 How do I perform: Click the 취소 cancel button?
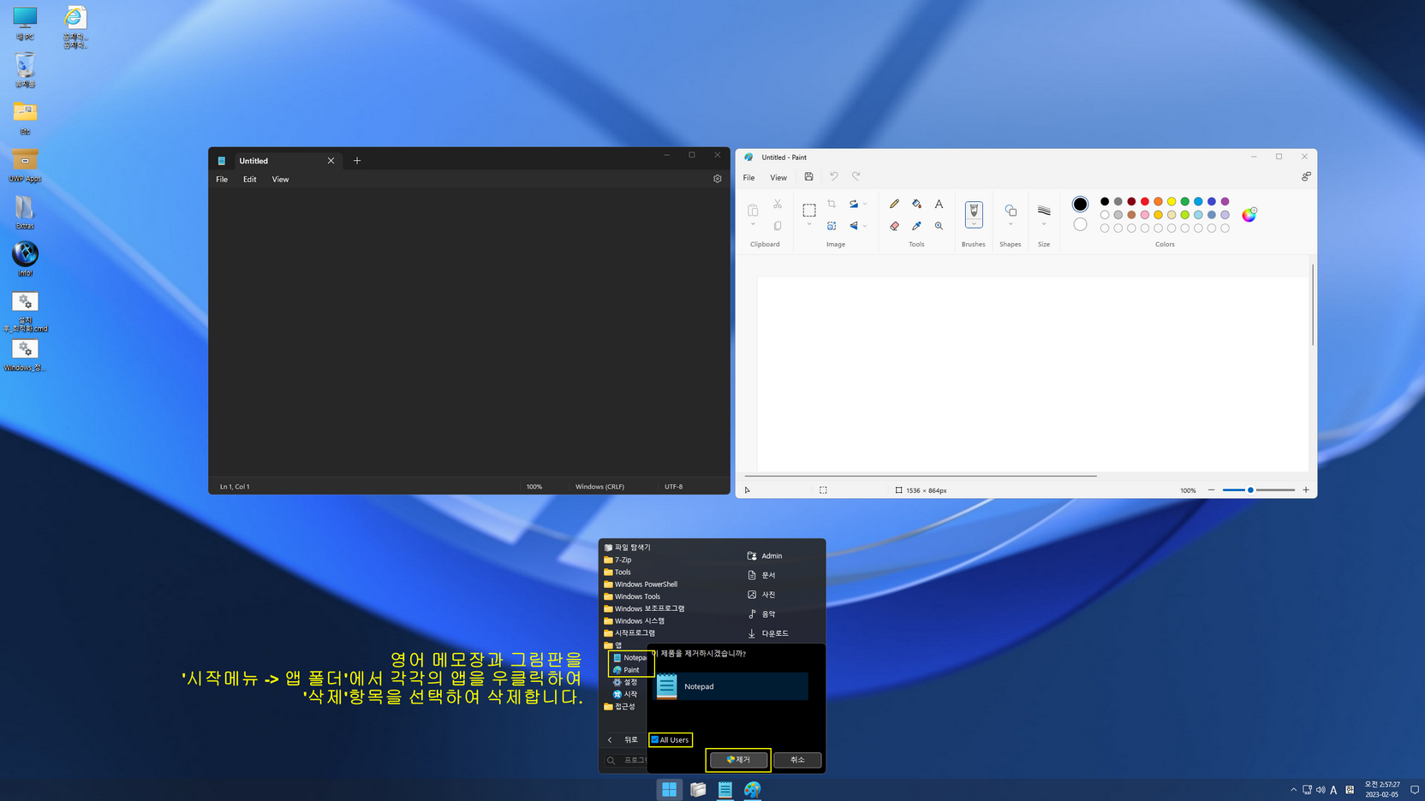pos(797,760)
